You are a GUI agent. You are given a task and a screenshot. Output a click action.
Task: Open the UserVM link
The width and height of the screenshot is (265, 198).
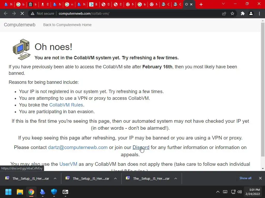point(68,164)
